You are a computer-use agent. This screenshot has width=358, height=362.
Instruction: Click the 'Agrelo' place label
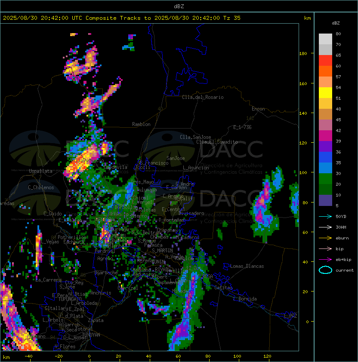click(105, 258)
